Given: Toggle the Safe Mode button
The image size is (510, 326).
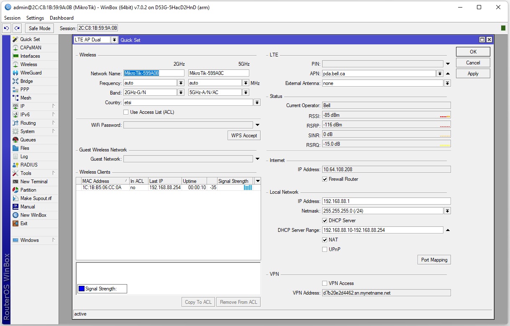Looking at the screenshot, I should (x=39, y=28).
